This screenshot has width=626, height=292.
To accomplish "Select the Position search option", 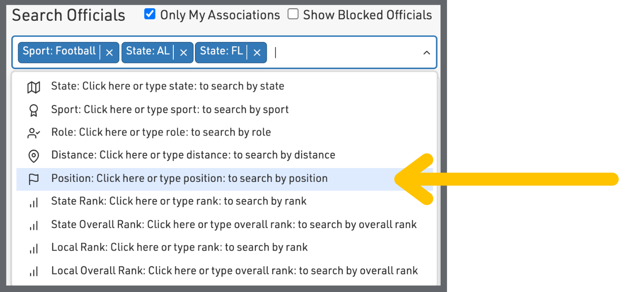I will pos(189,179).
